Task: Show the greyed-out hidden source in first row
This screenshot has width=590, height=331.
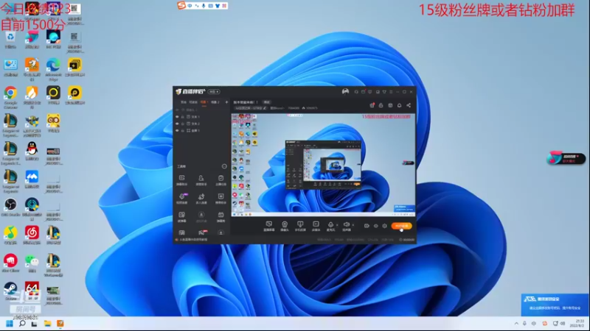Action: click(x=177, y=110)
